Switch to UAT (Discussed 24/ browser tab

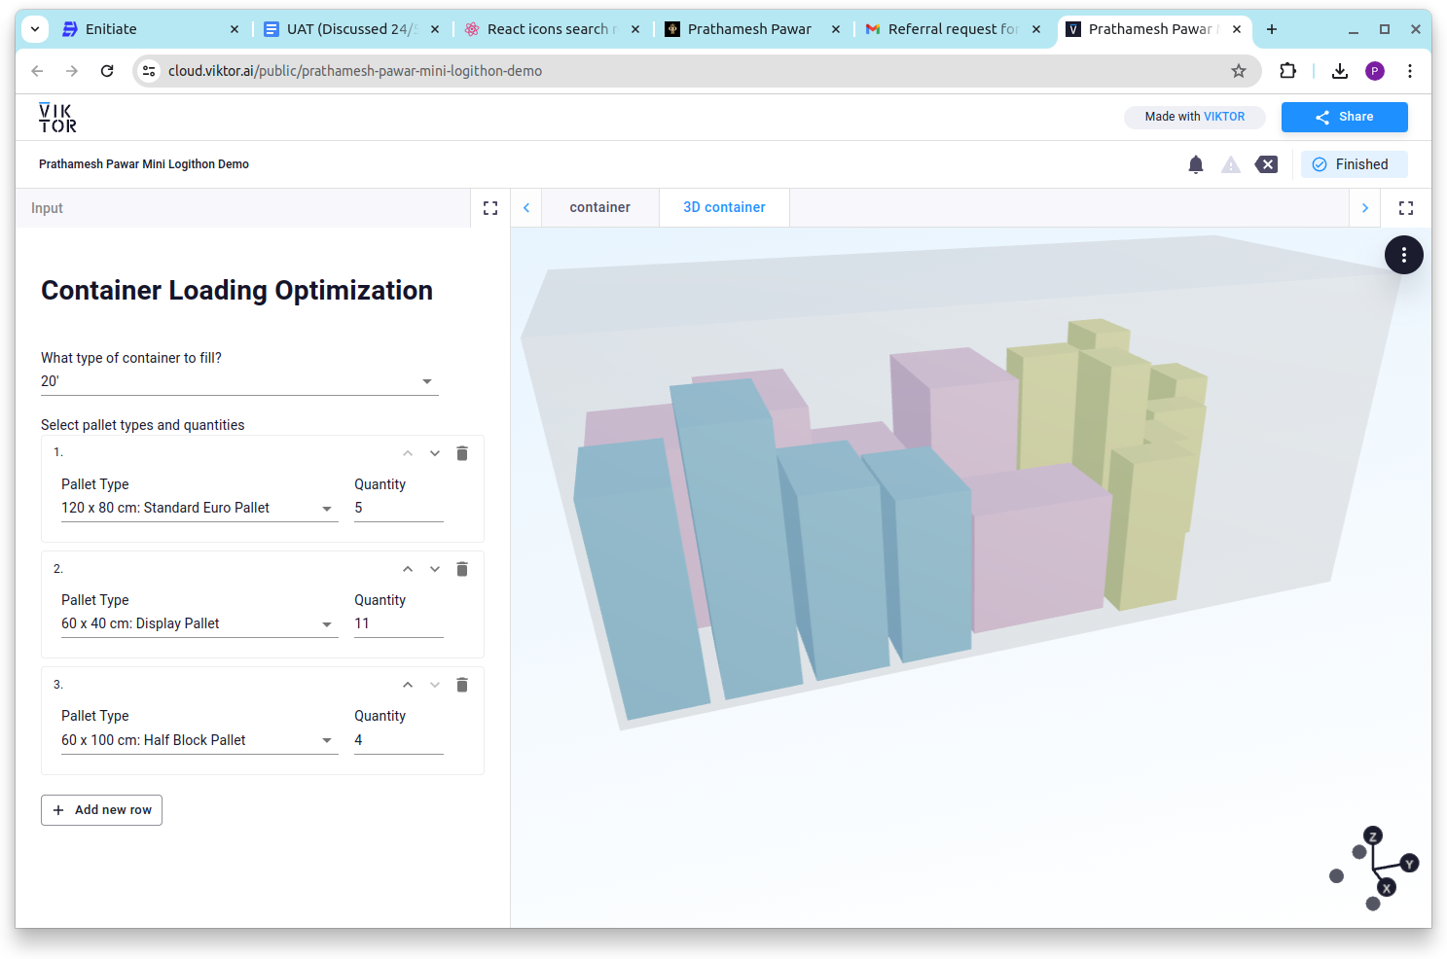[351, 29]
